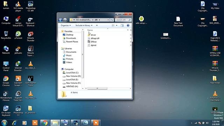Launch the Wondershare Filmora desktop shortcut

(x=6, y=96)
